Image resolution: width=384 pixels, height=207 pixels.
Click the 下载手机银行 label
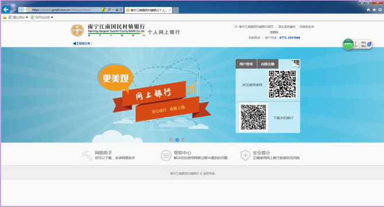(283, 118)
